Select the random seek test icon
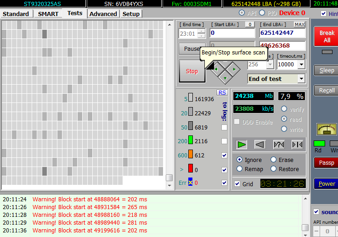This screenshot has height=237, width=338. pos(278,145)
